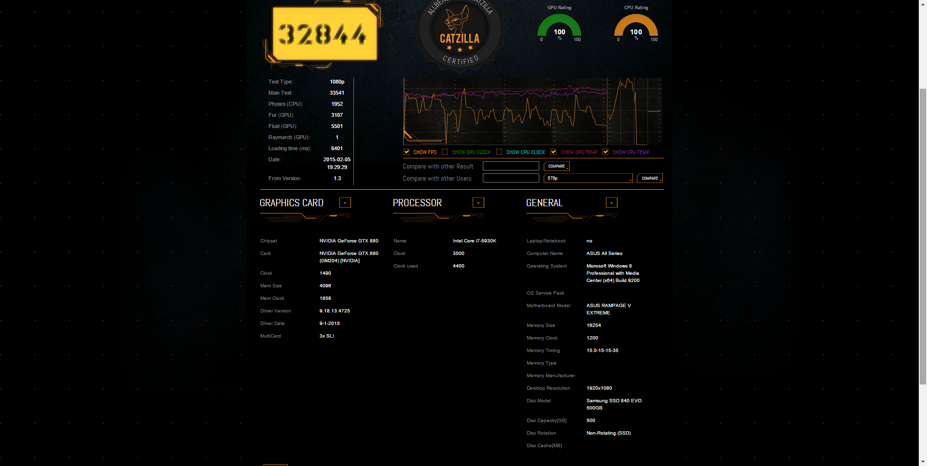
Task: Click the Computer Name ASUS All Series
Action: point(604,253)
